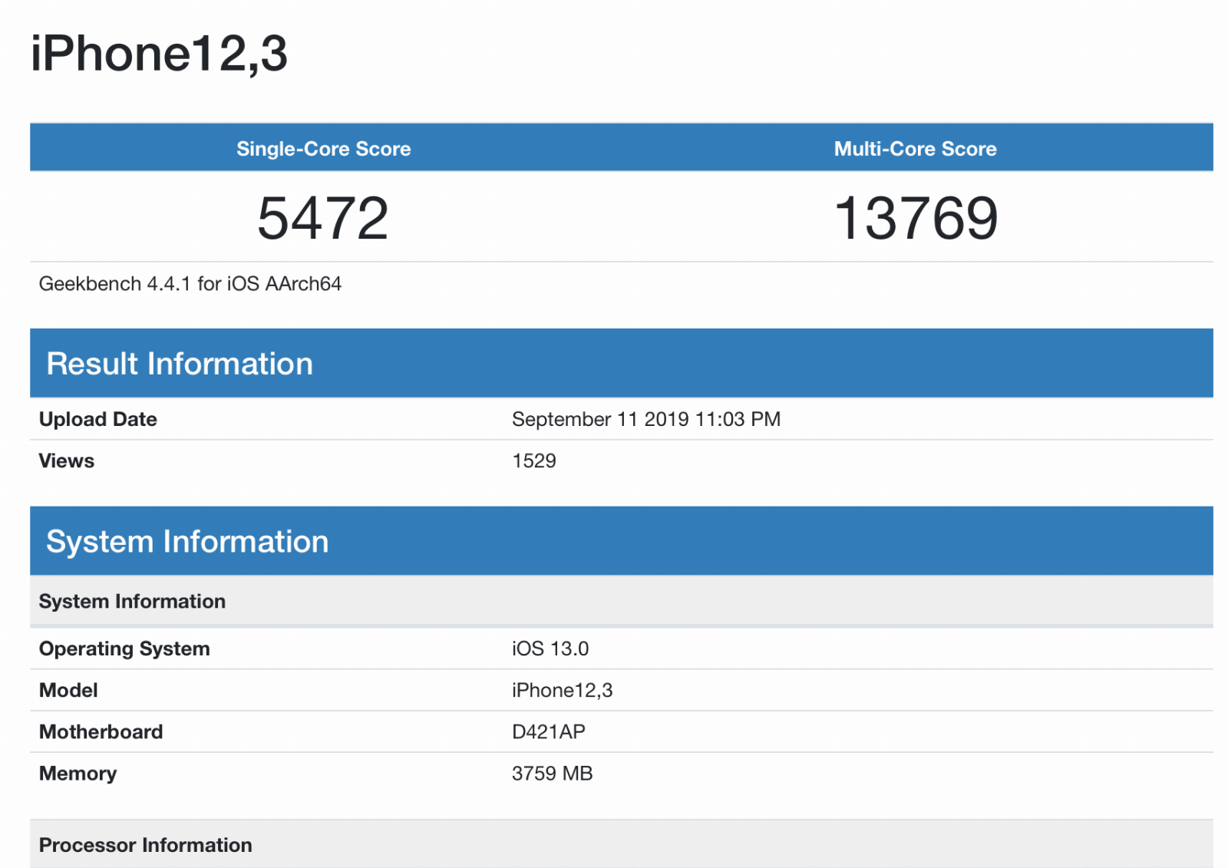Select the views count 1529
The width and height of the screenshot is (1228, 868).
pos(534,460)
